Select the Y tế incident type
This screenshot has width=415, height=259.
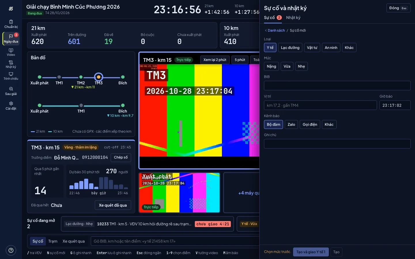[270, 47]
